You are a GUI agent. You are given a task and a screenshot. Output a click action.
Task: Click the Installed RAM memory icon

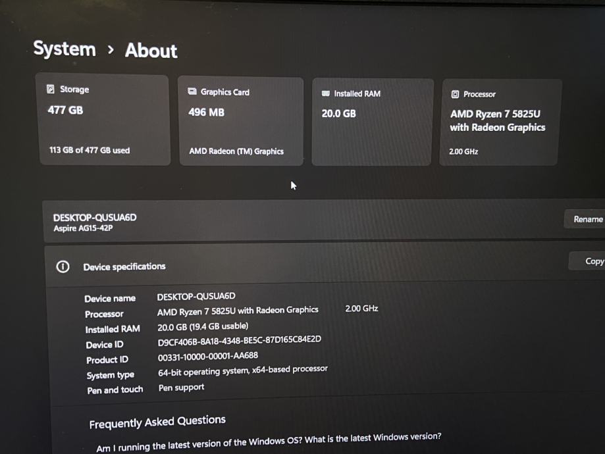pyautogui.click(x=326, y=93)
